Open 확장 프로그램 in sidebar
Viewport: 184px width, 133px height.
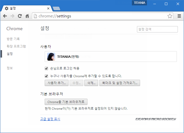click(16, 46)
